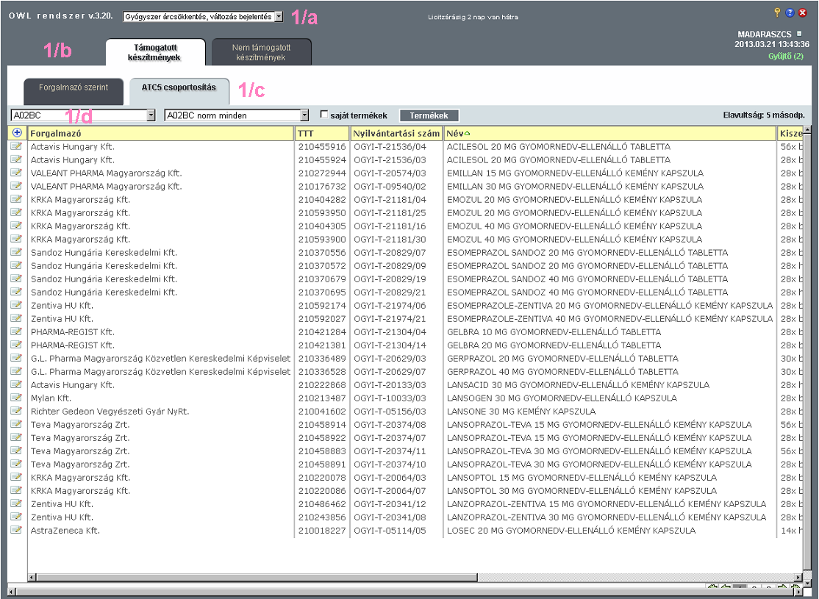Image resolution: width=819 pixels, height=599 pixels.
Task: Sort by the 'TTT' column header
Action: pos(322,133)
